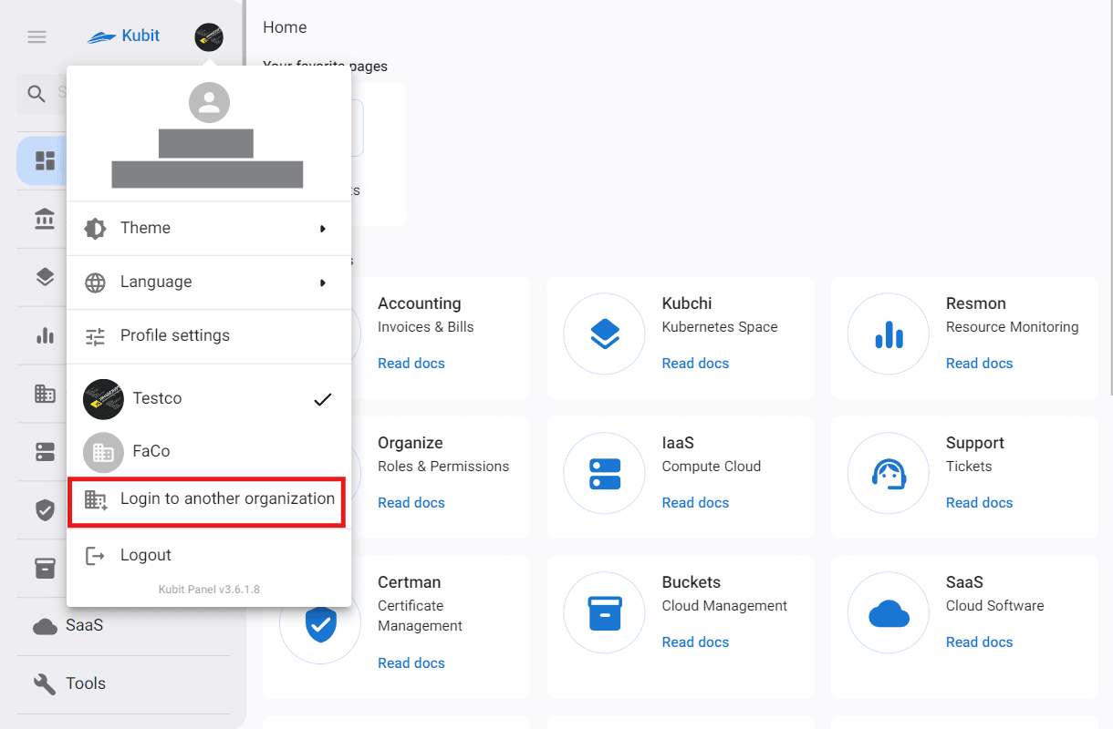Open Read docs link for Kubchi
Screen dimensions: 1113x729
pos(695,363)
